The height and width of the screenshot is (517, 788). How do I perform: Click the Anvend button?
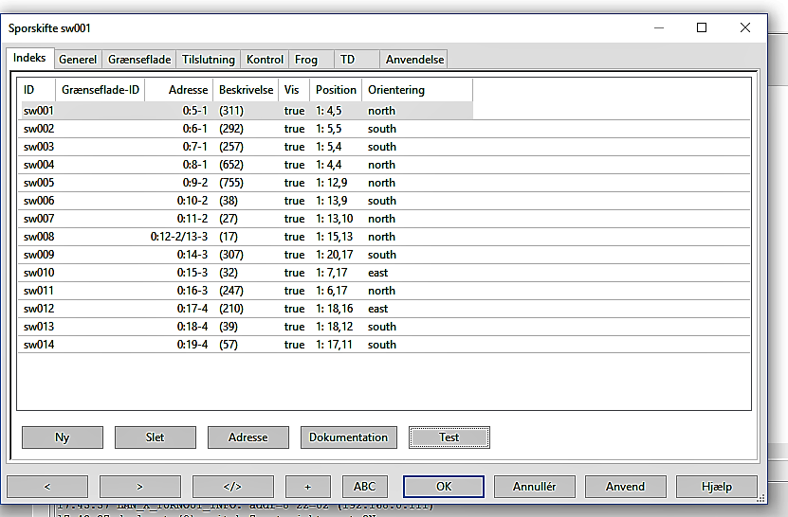click(626, 487)
